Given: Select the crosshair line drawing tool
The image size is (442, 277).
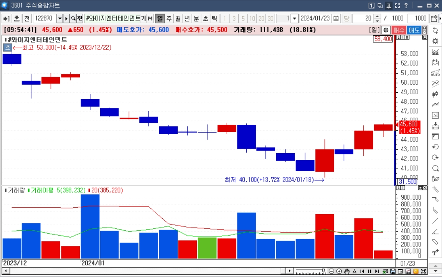Looking at the screenshot, I should [435, 189].
